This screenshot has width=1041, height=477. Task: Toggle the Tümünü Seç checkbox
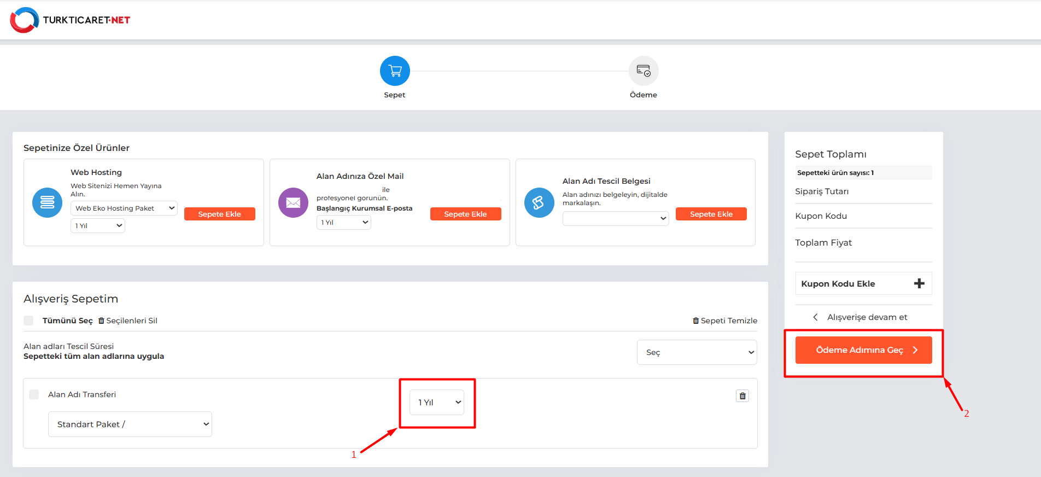pos(29,321)
